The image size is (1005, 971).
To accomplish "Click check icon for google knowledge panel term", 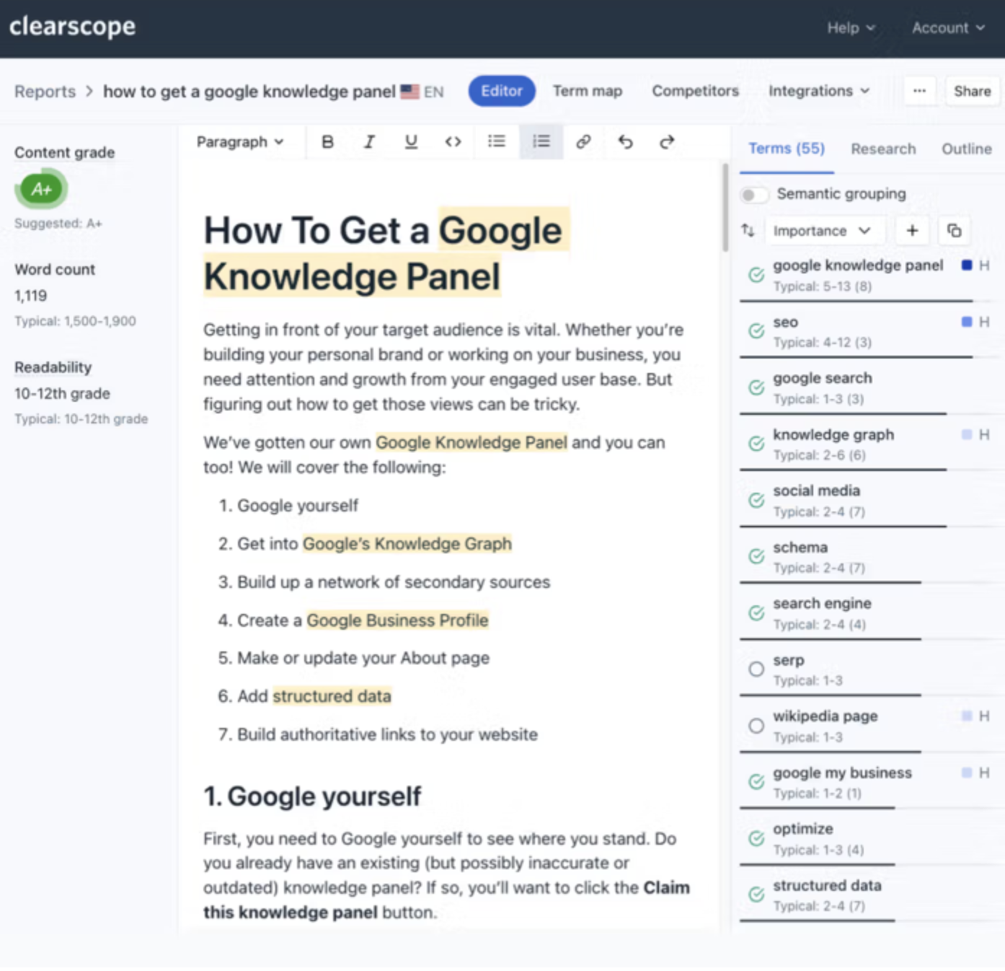I will (x=756, y=275).
